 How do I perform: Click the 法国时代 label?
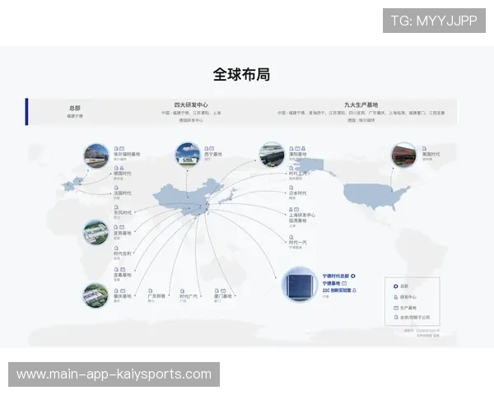click(x=123, y=193)
